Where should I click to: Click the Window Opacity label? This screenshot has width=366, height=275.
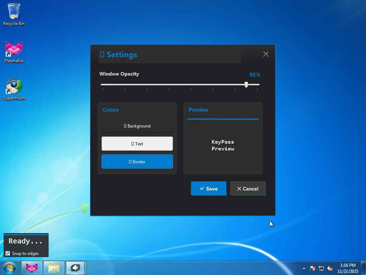coord(119,74)
